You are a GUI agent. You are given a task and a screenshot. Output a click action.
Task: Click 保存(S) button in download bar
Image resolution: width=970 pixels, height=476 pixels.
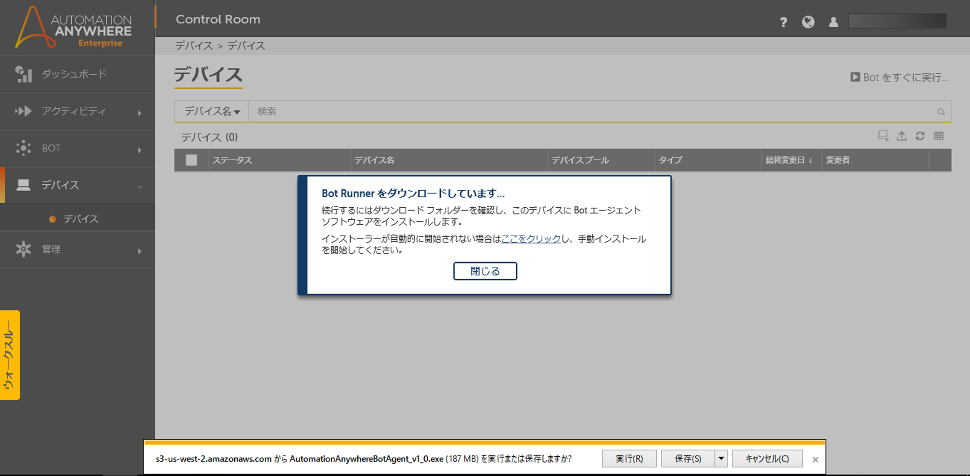[x=688, y=459]
